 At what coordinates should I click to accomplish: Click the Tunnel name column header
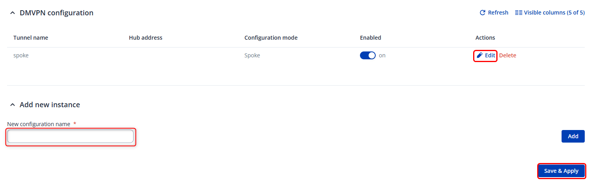(x=31, y=38)
